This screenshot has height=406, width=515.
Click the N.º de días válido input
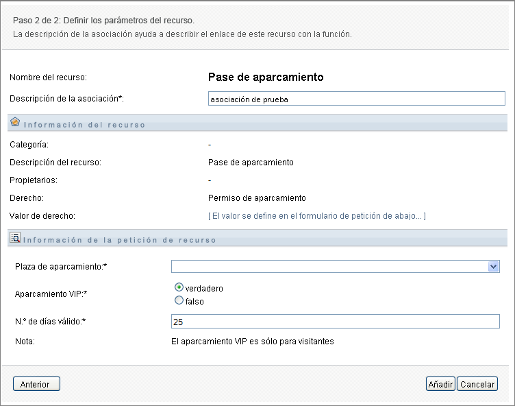(x=336, y=322)
